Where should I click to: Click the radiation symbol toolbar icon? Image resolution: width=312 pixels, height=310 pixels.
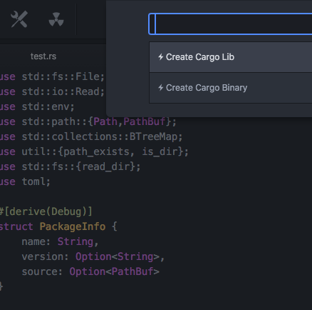click(56, 19)
